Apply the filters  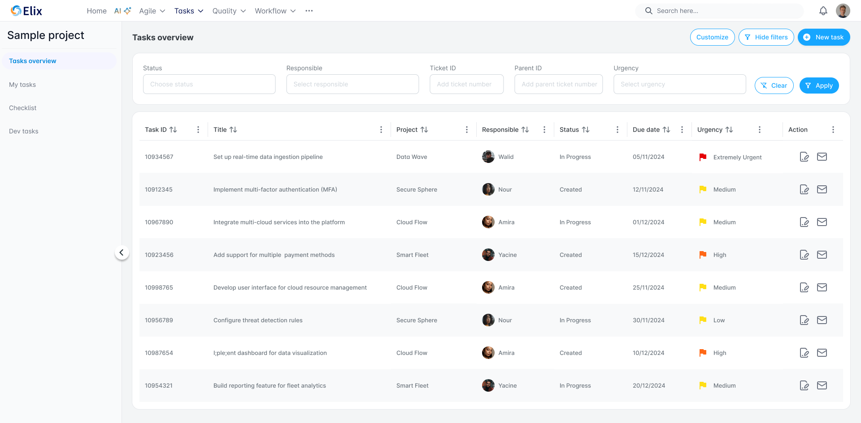pyautogui.click(x=819, y=85)
